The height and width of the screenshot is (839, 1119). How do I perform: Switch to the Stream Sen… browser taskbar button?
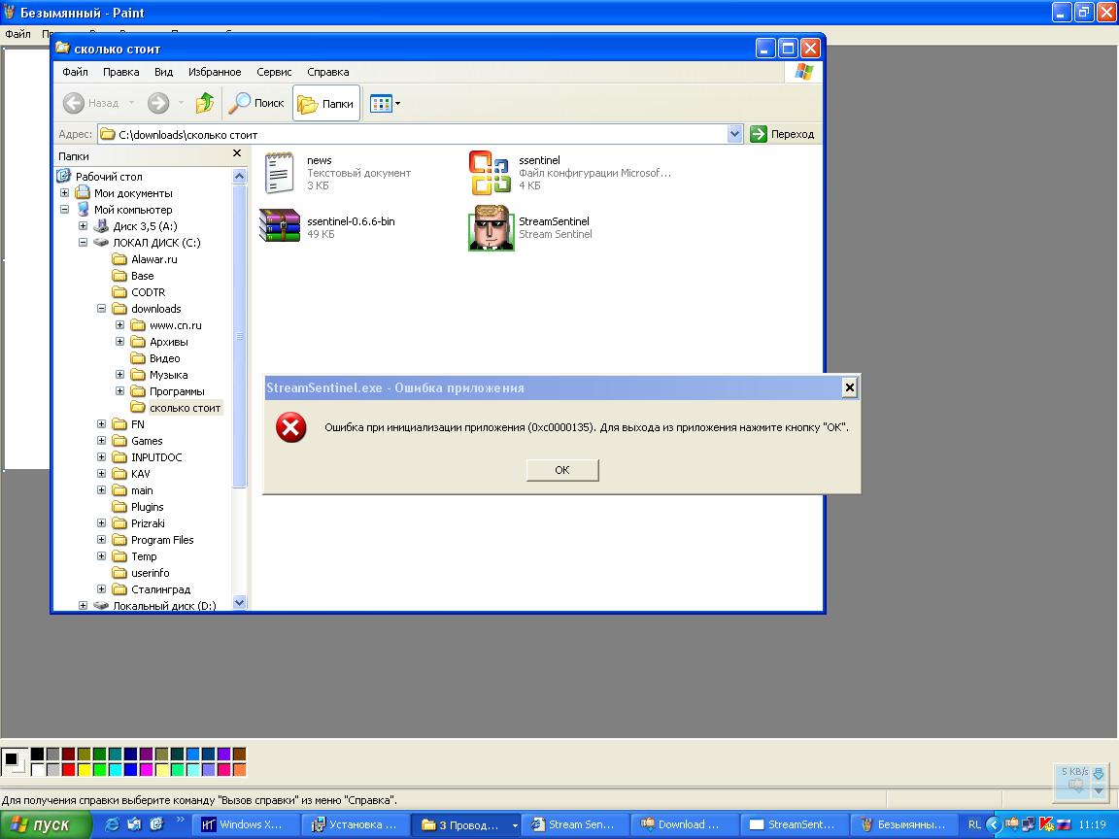pyautogui.click(x=576, y=824)
